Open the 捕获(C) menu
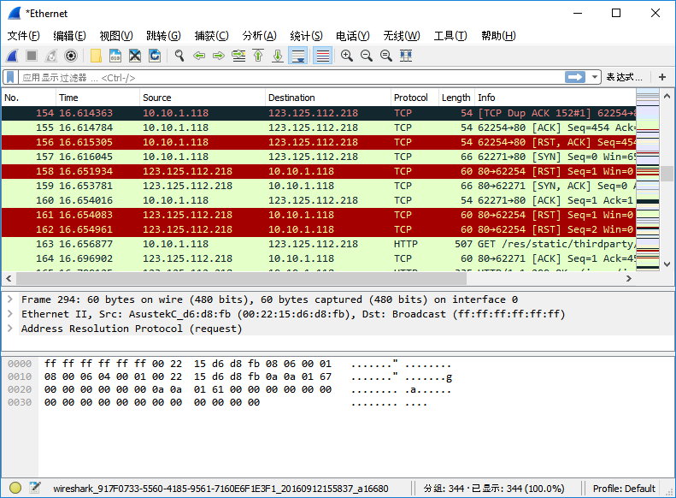The height and width of the screenshot is (498, 676). point(211,36)
